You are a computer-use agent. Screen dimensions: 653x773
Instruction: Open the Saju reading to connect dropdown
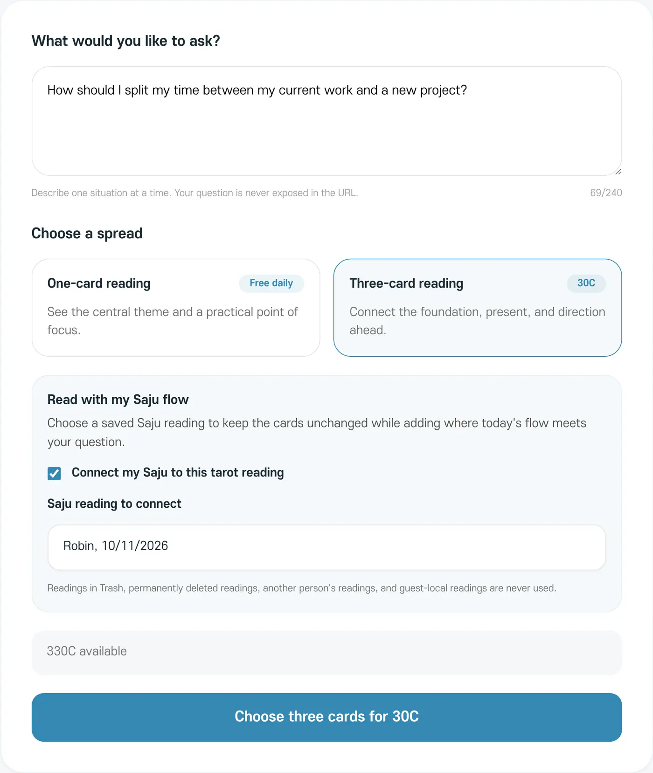click(x=326, y=547)
